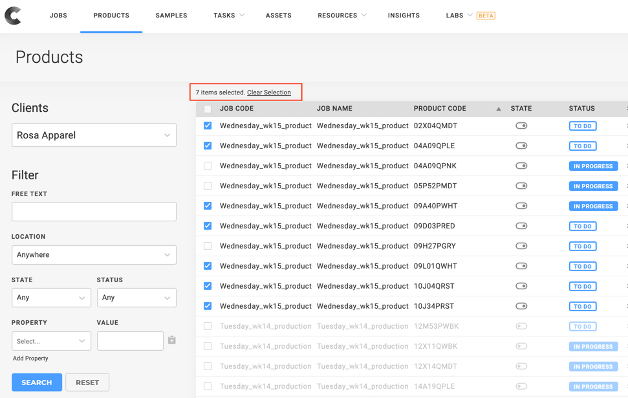
Task: Open the Status filter dropdown
Action: pos(136,298)
